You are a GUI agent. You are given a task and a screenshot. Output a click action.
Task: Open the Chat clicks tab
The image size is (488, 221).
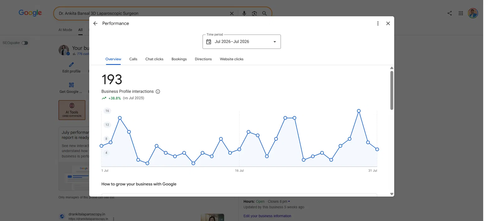(x=154, y=59)
